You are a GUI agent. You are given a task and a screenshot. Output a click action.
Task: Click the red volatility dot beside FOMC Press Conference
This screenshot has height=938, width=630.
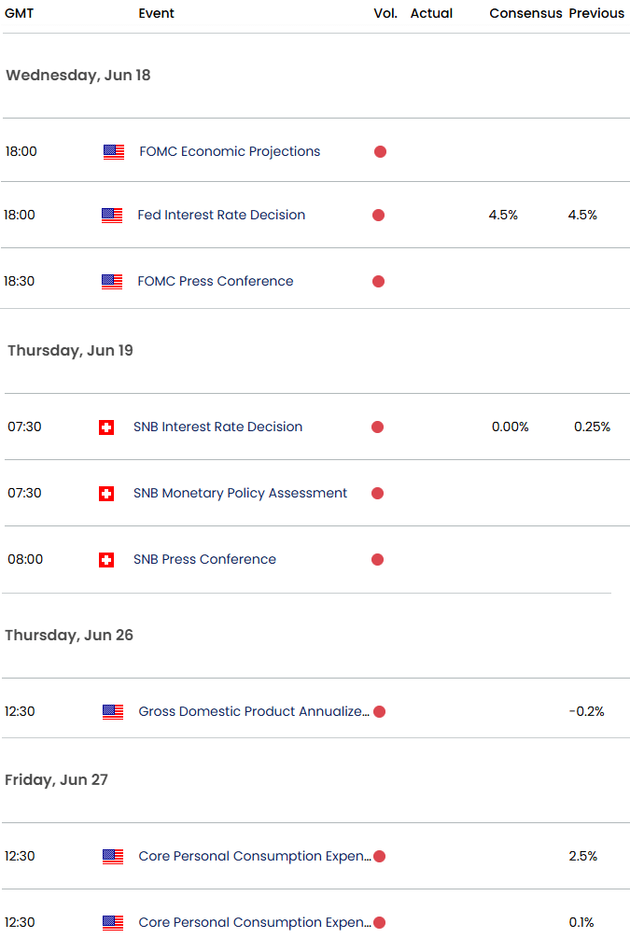(378, 281)
